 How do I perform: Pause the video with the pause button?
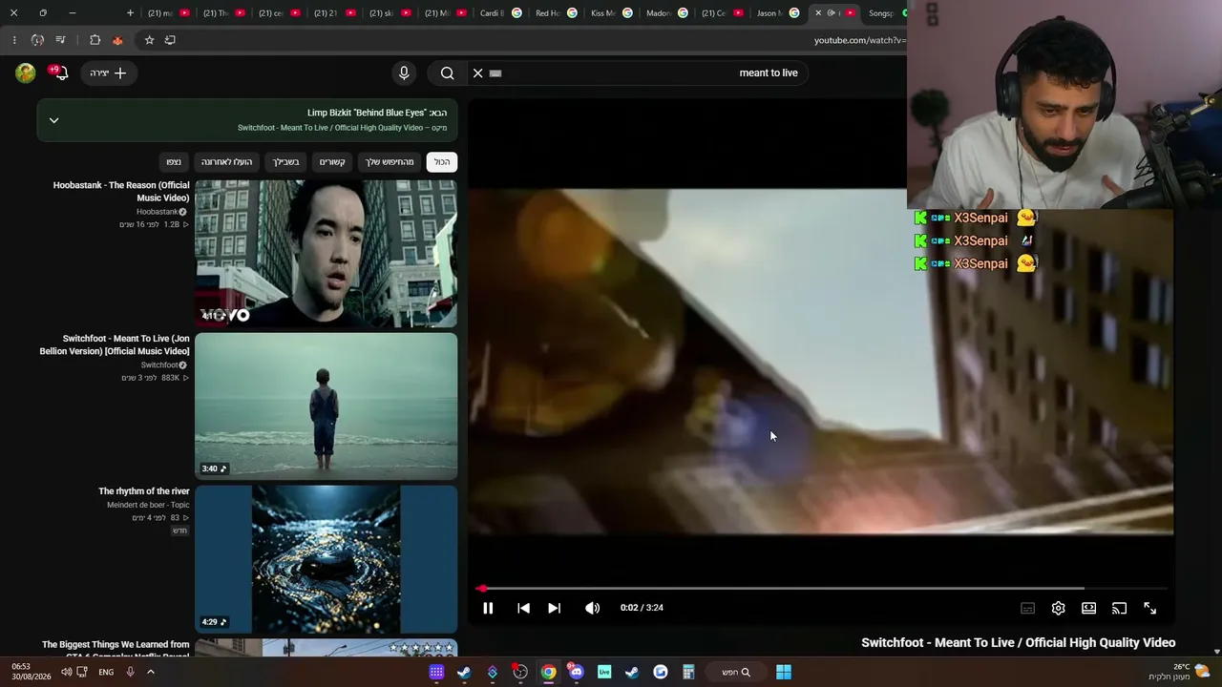[488, 608]
